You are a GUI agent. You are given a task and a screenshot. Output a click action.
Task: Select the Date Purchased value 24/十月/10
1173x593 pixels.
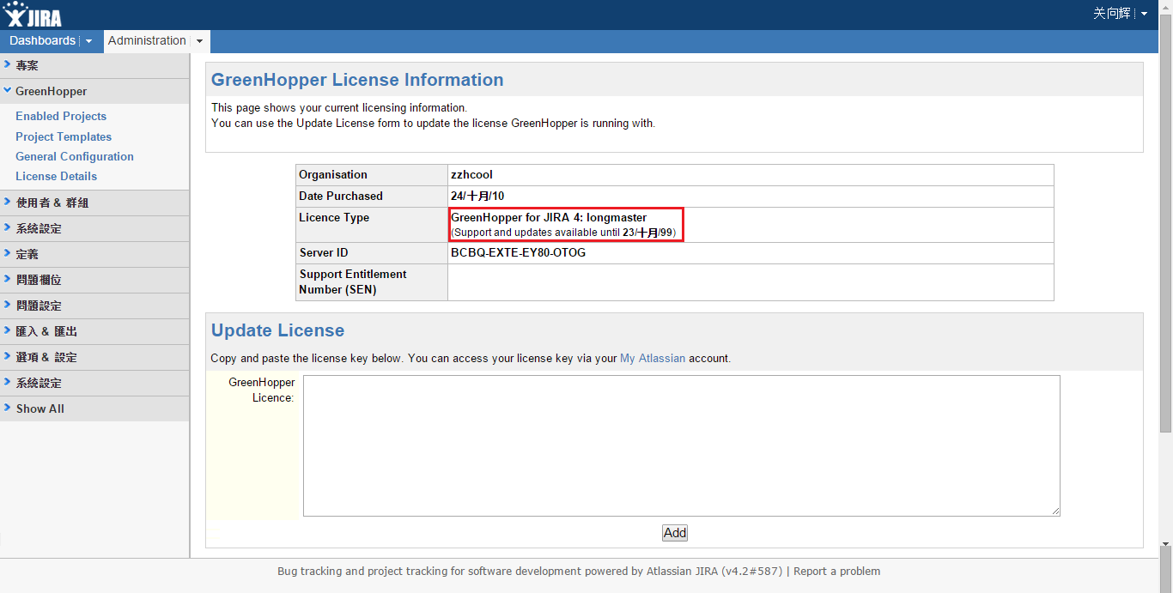click(x=477, y=196)
